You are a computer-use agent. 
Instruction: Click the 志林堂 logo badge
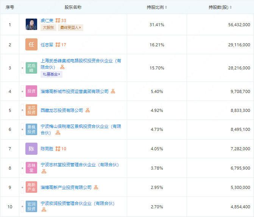31,168
